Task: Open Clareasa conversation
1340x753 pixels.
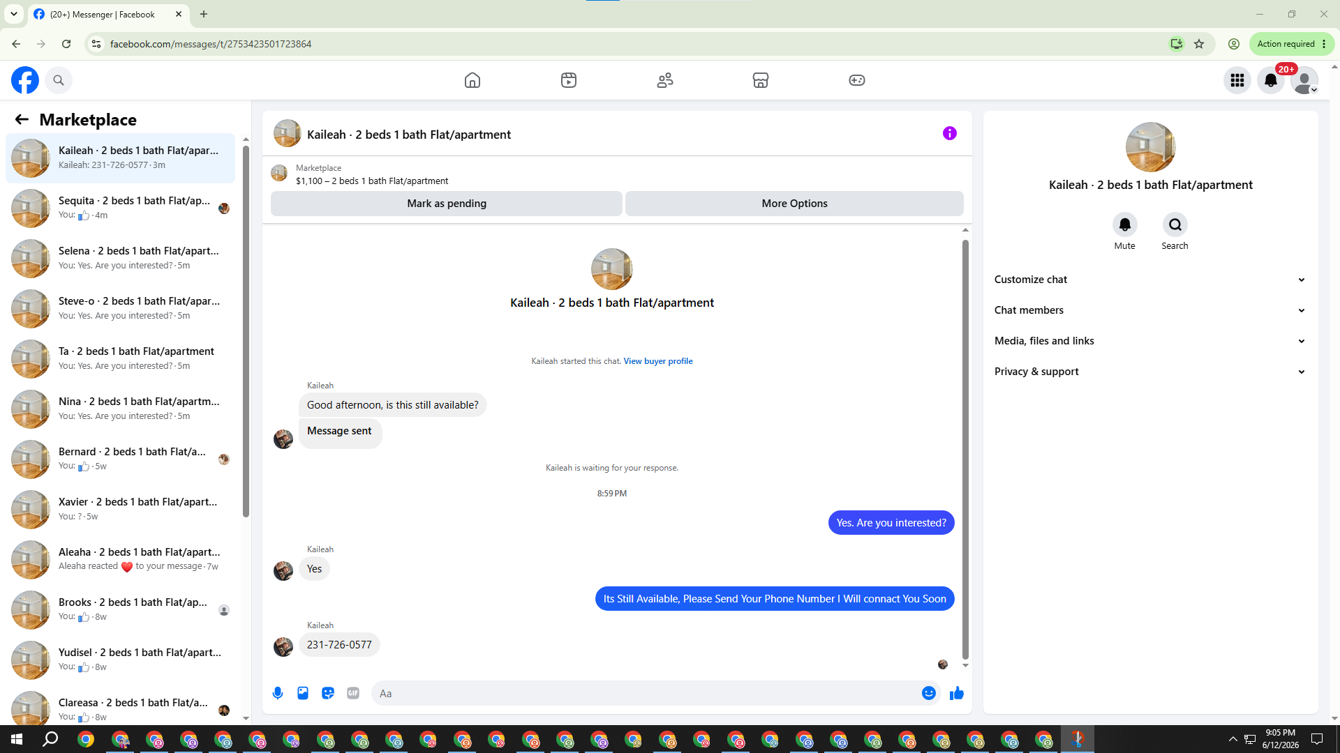Action: 121,706
